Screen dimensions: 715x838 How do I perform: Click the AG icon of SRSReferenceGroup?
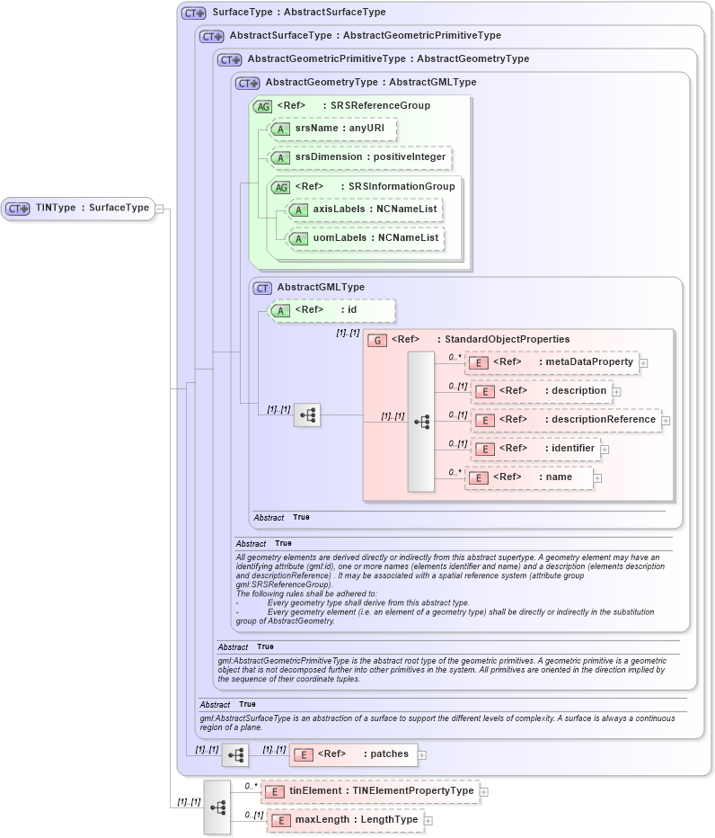coord(262,106)
